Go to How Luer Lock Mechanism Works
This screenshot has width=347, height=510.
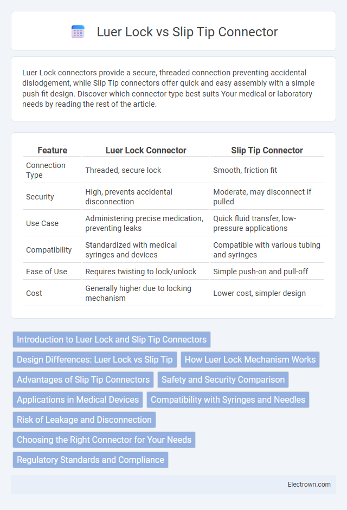pos(250,360)
